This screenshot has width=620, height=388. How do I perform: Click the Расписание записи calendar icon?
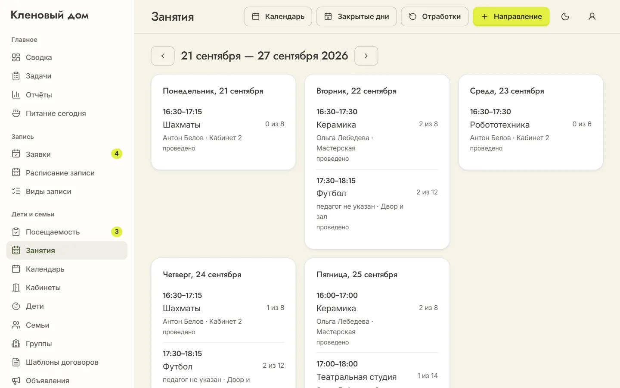click(x=16, y=172)
